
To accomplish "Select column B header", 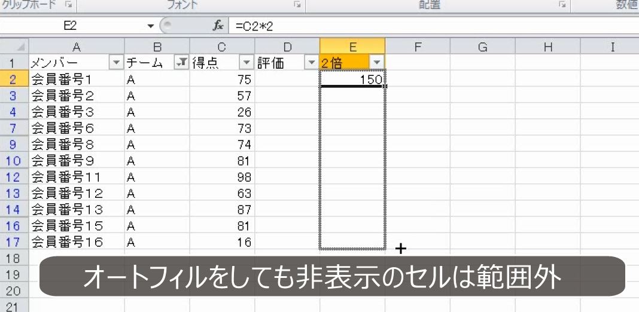I will (x=157, y=47).
